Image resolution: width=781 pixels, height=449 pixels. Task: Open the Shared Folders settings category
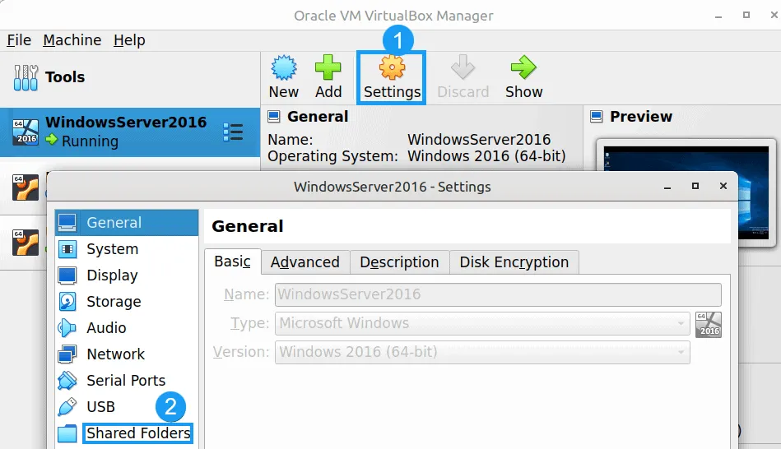coord(127,433)
